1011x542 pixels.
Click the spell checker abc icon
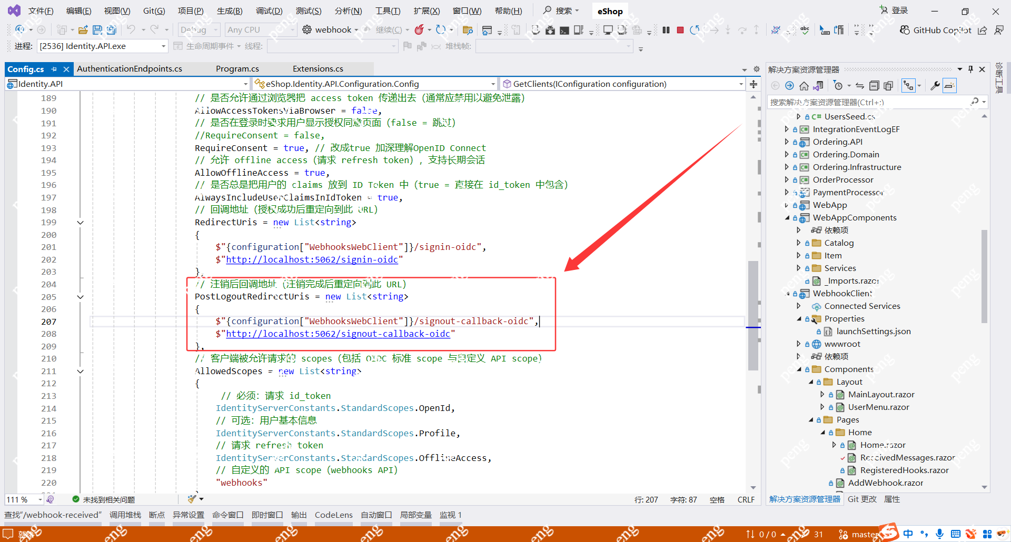tap(805, 30)
